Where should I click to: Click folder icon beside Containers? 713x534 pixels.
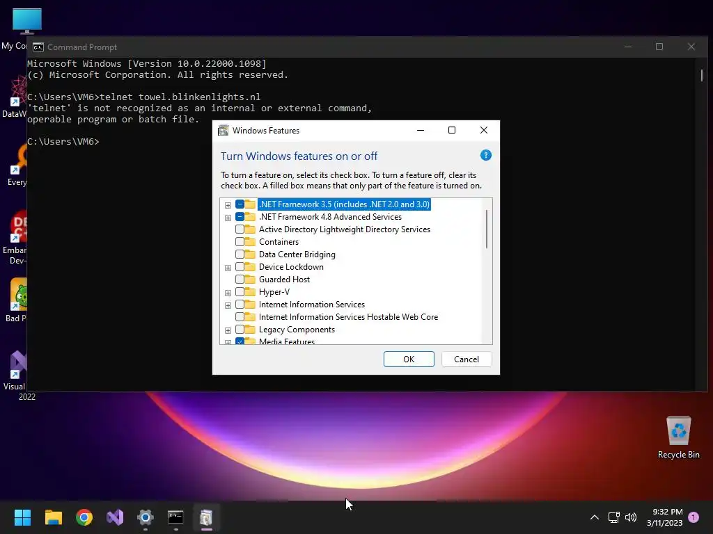(250, 241)
